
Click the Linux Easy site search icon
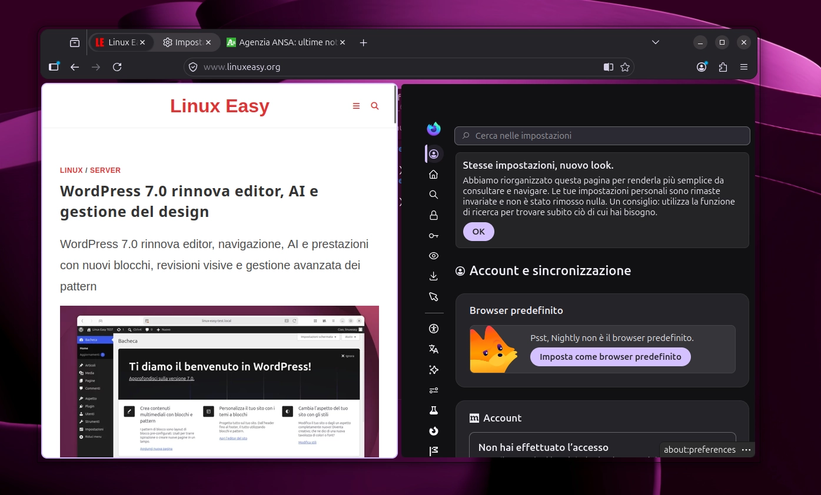click(x=375, y=106)
